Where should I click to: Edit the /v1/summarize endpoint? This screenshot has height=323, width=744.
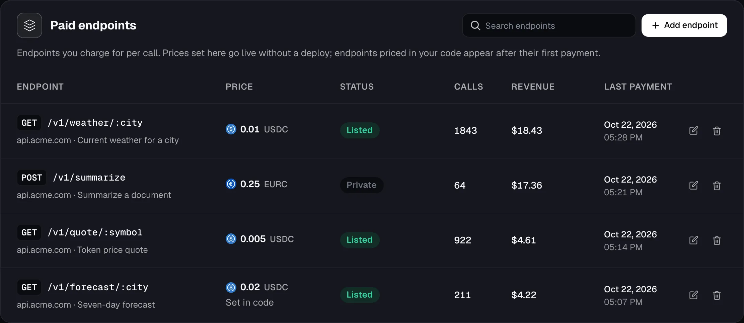point(693,185)
